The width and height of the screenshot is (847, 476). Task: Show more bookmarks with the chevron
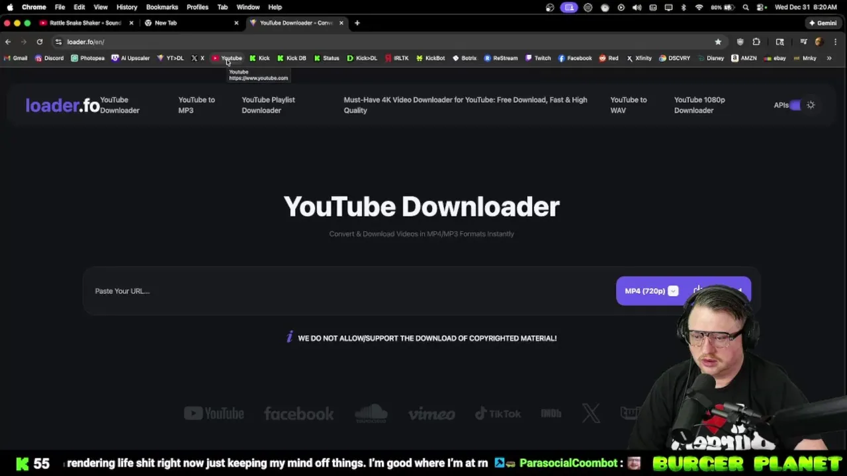pyautogui.click(x=829, y=58)
